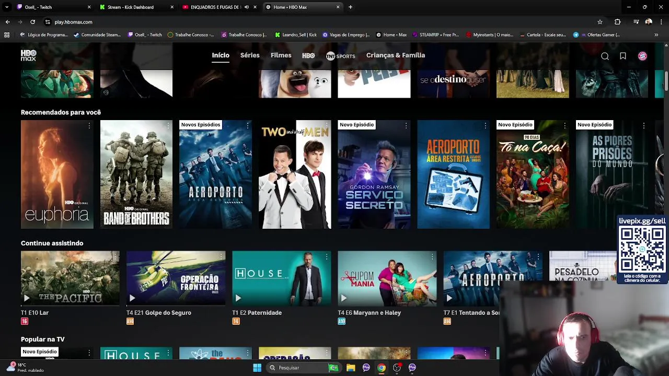The height and width of the screenshot is (376, 669).
Task: Bookmark this page with the star
Action: [600, 22]
